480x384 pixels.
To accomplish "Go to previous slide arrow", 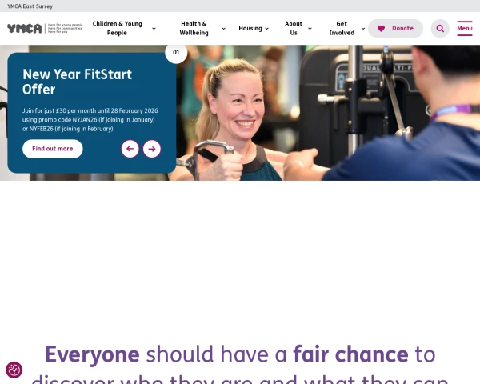I will [x=130, y=149].
